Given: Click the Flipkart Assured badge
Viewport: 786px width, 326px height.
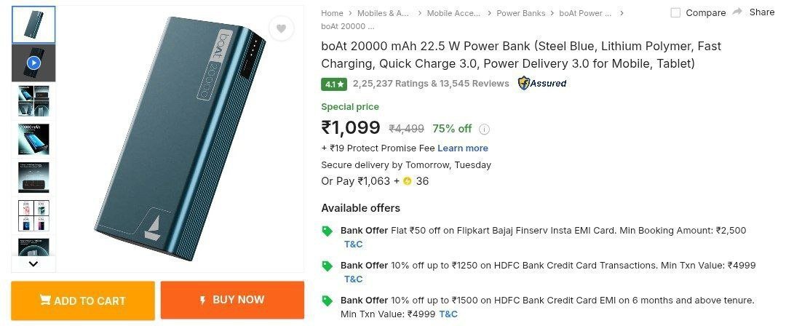Looking at the screenshot, I should point(542,83).
